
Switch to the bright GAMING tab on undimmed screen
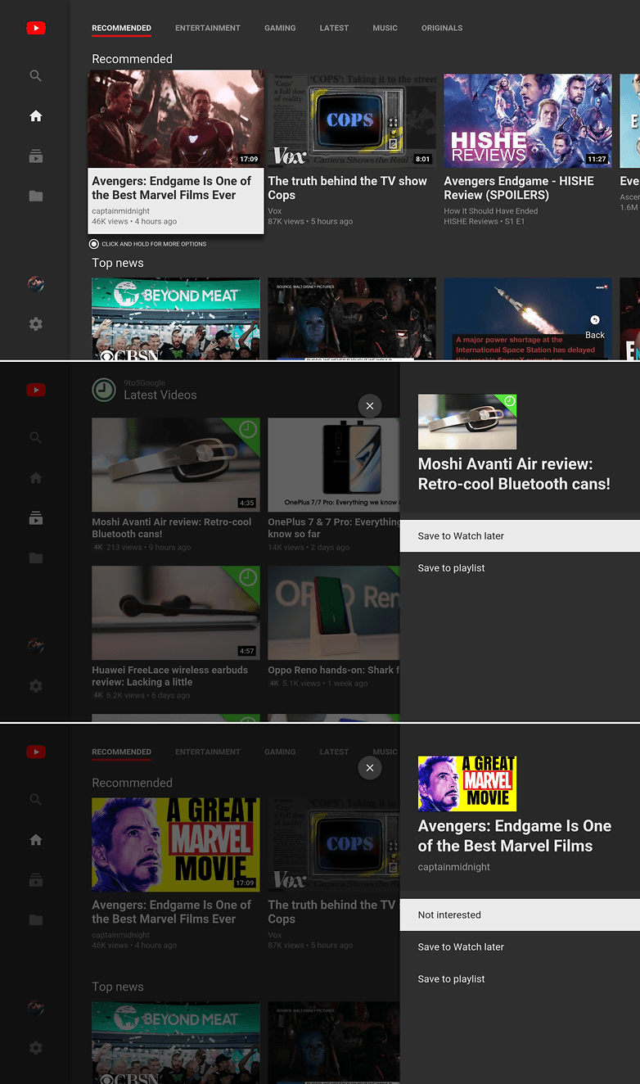[x=280, y=28]
